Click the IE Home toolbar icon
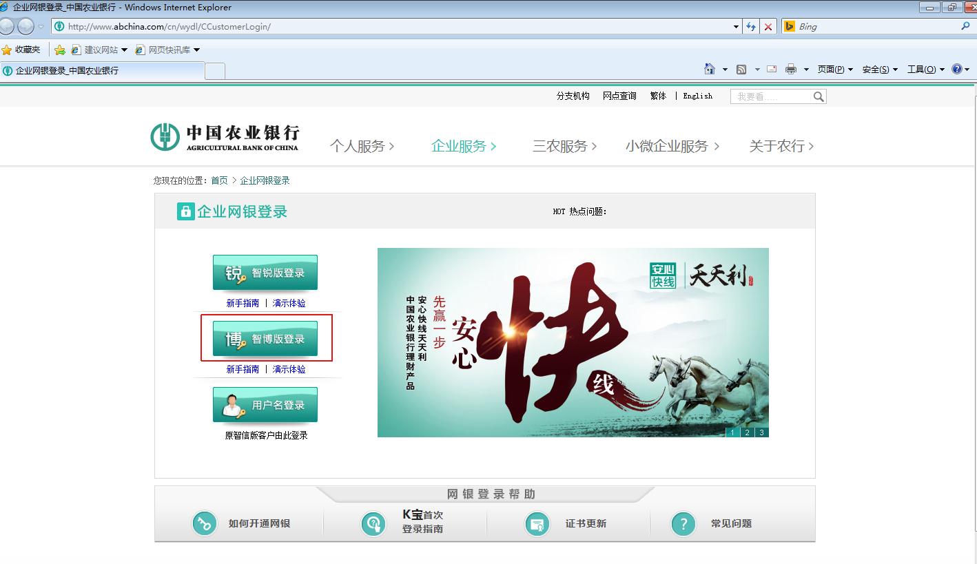Image resolution: width=977 pixels, height=564 pixels. (x=710, y=69)
